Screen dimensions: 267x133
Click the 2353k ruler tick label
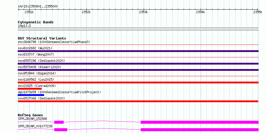click(143, 12)
